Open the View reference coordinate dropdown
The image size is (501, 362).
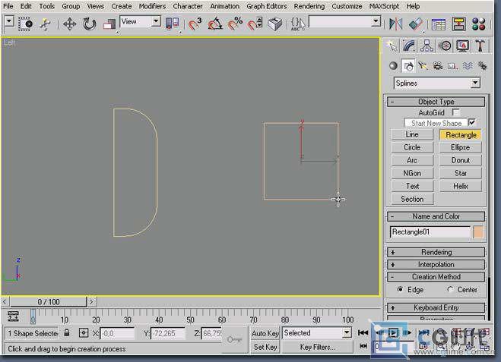156,22
